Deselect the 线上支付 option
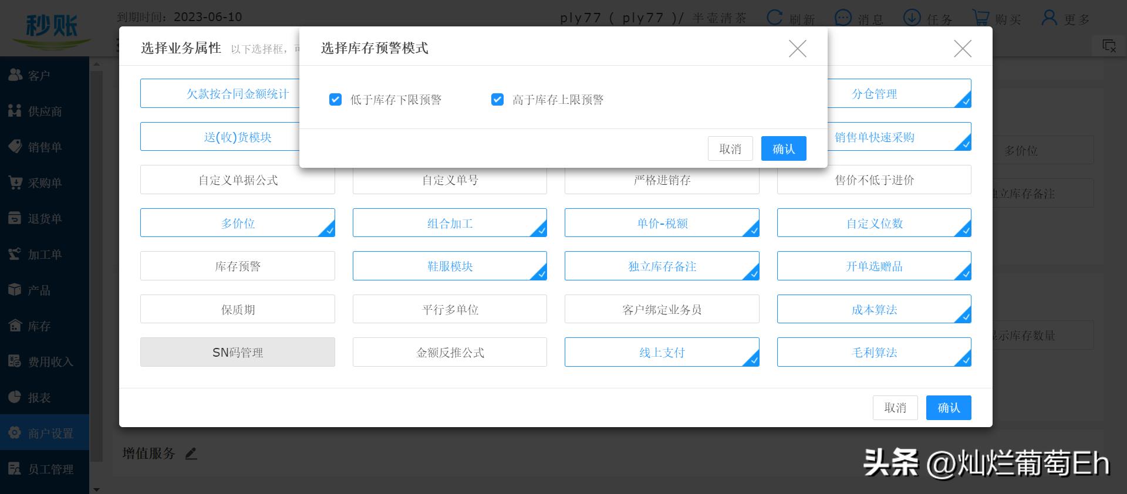The height and width of the screenshot is (494, 1127). click(662, 352)
